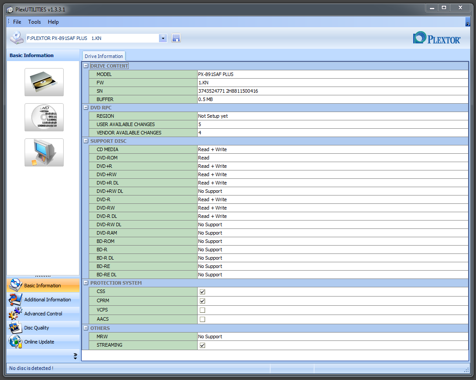Image resolution: width=476 pixels, height=380 pixels.
Task: Click the VENDOR AVAILABLE CHANGES row label
Action: (x=129, y=133)
